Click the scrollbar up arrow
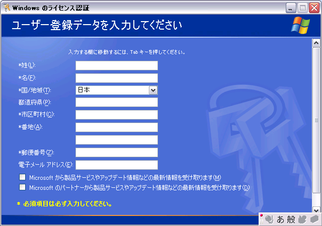Image resolution: width=322 pixels, height=226 pixels. (x=316, y=43)
